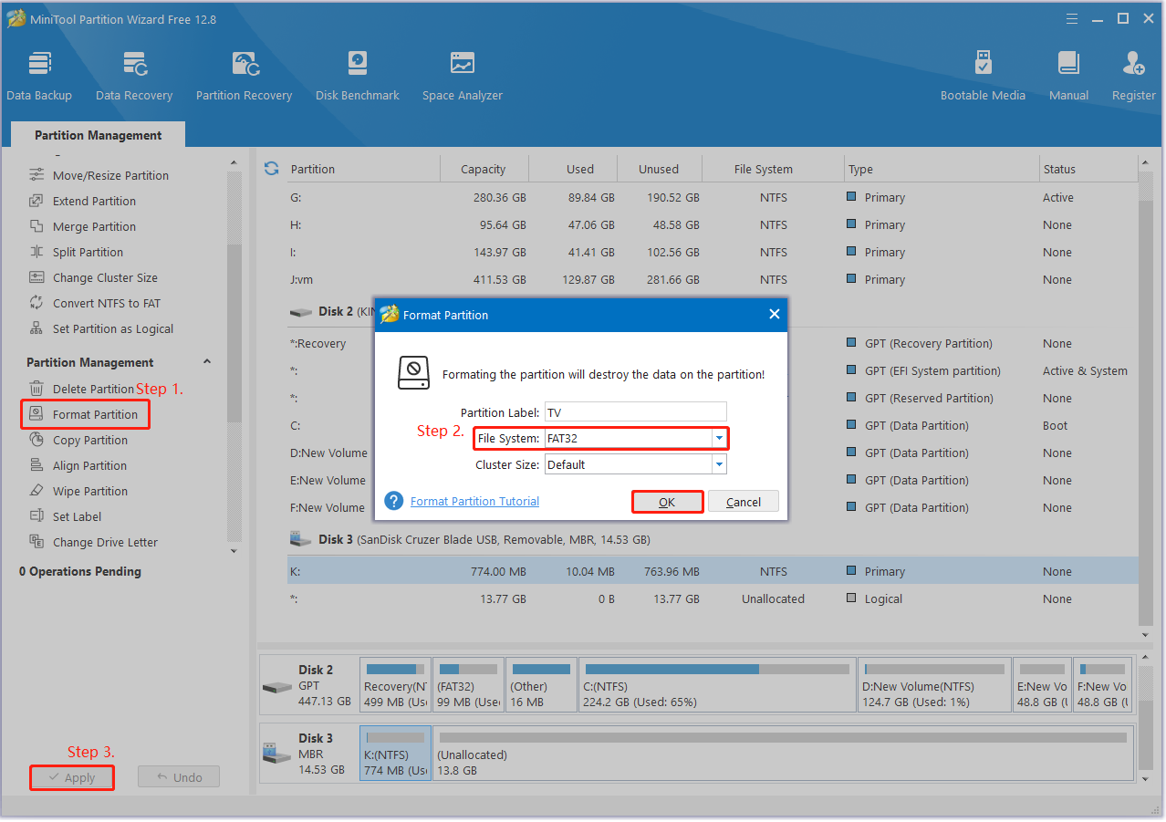Create Bootable Media
Image resolution: width=1166 pixels, height=822 pixels.
[x=983, y=76]
